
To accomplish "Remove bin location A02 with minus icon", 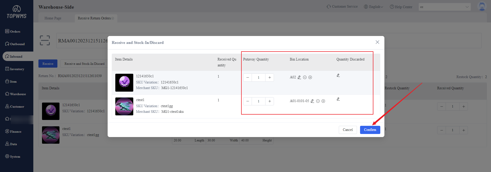I will coord(305,77).
